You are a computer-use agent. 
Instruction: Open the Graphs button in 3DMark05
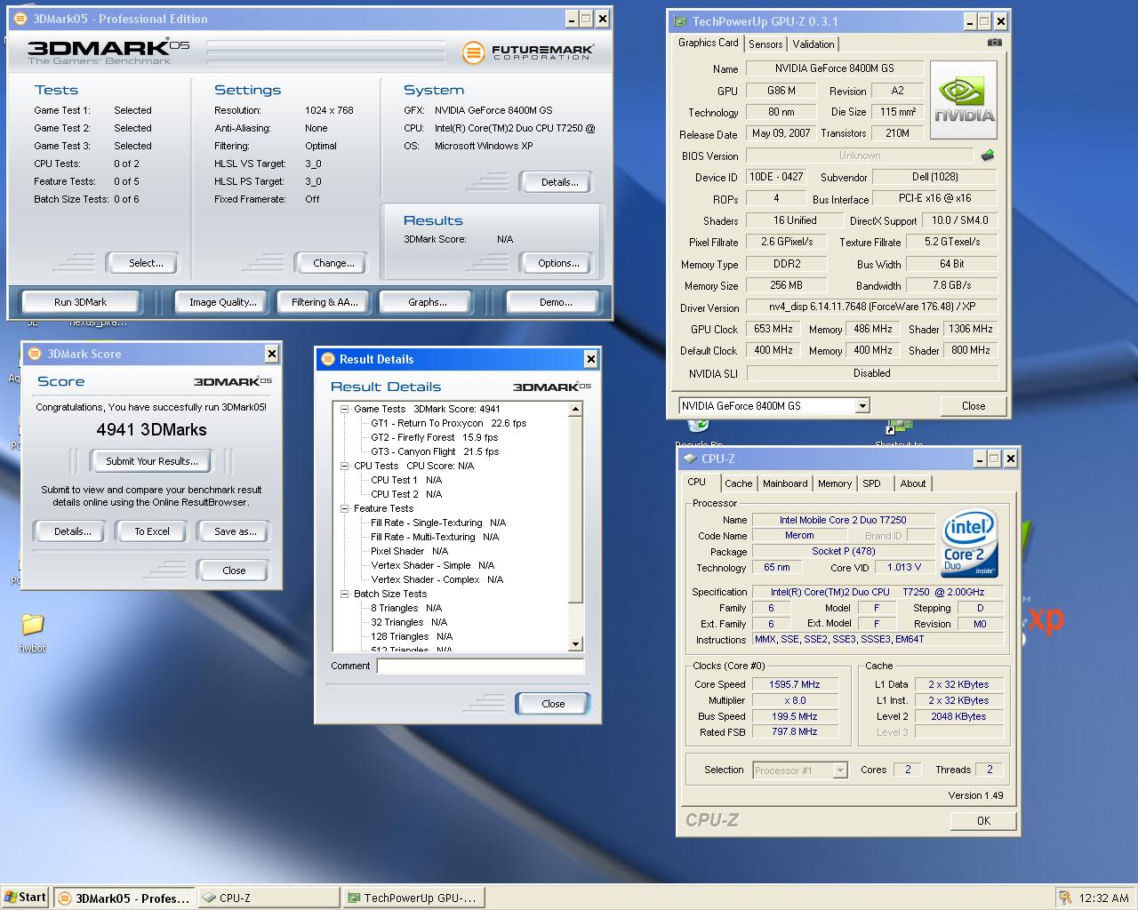pos(428,302)
